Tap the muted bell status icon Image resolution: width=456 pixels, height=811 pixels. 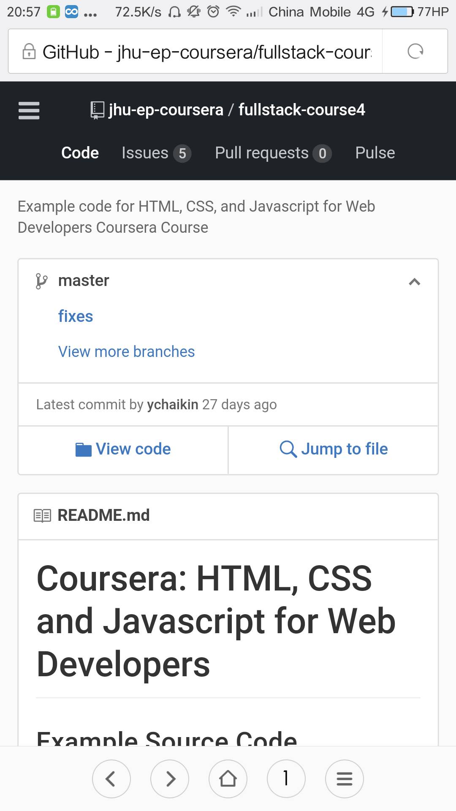194,12
